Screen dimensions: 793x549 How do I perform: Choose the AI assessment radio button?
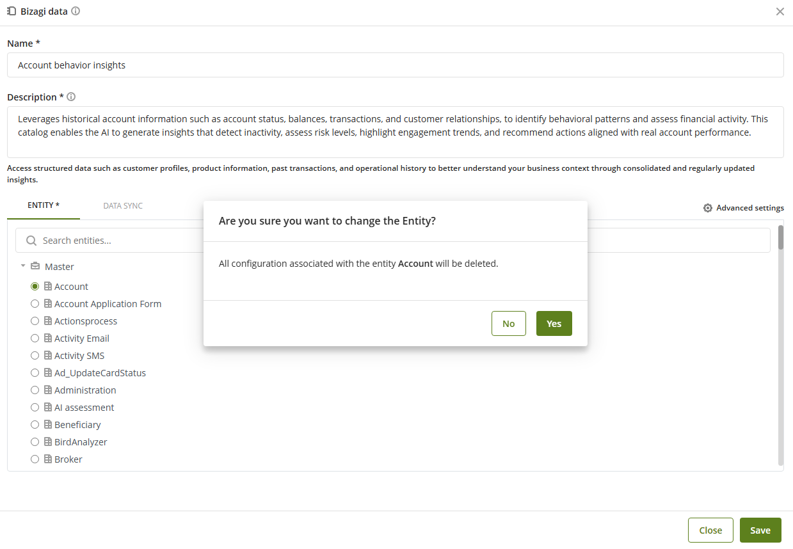pyautogui.click(x=35, y=407)
